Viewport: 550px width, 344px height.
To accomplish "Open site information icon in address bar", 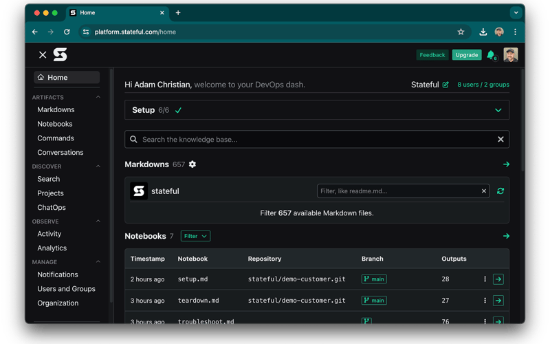I will tap(85, 32).
